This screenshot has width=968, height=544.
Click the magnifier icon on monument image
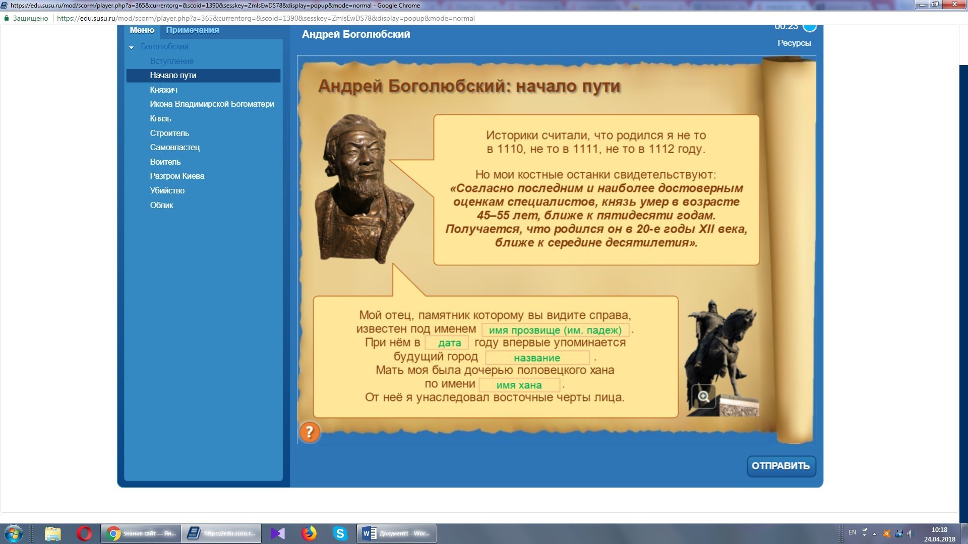click(x=703, y=396)
